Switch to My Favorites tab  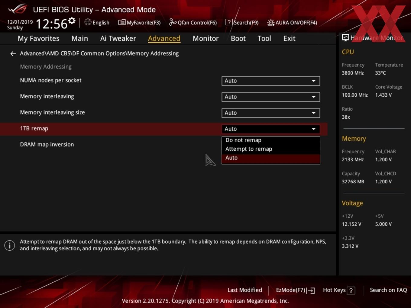(x=38, y=38)
